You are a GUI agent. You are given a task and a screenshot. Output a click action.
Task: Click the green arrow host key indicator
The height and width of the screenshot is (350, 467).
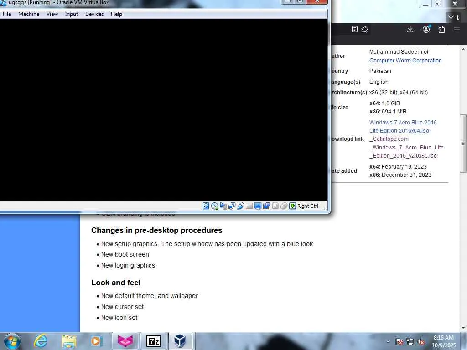[292, 206]
